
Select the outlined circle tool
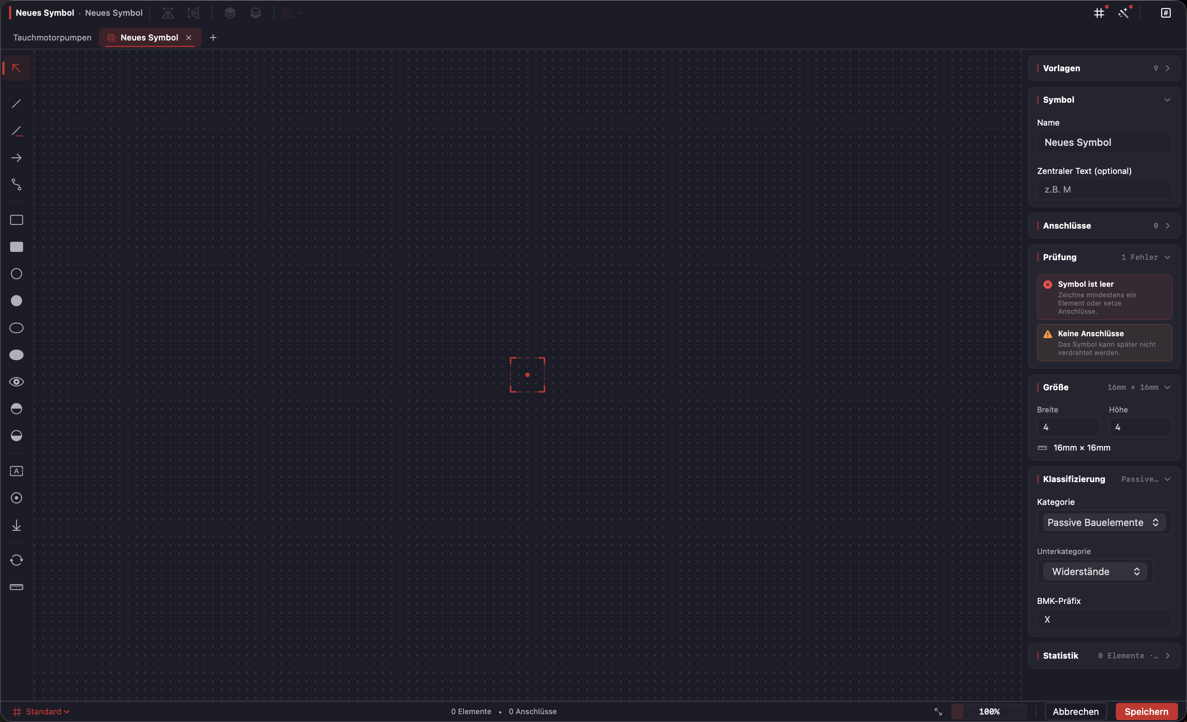pyautogui.click(x=16, y=274)
